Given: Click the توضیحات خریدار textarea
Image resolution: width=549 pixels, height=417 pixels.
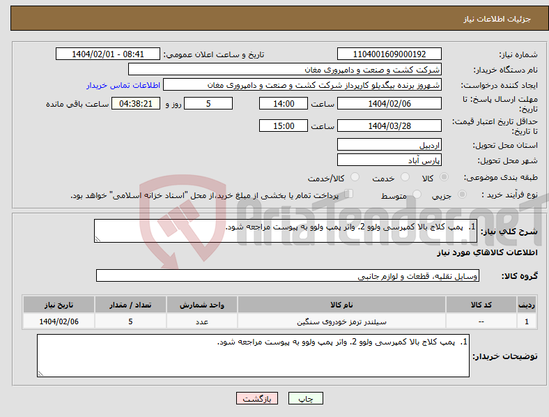Looking at the screenshot, I should 253,356.
